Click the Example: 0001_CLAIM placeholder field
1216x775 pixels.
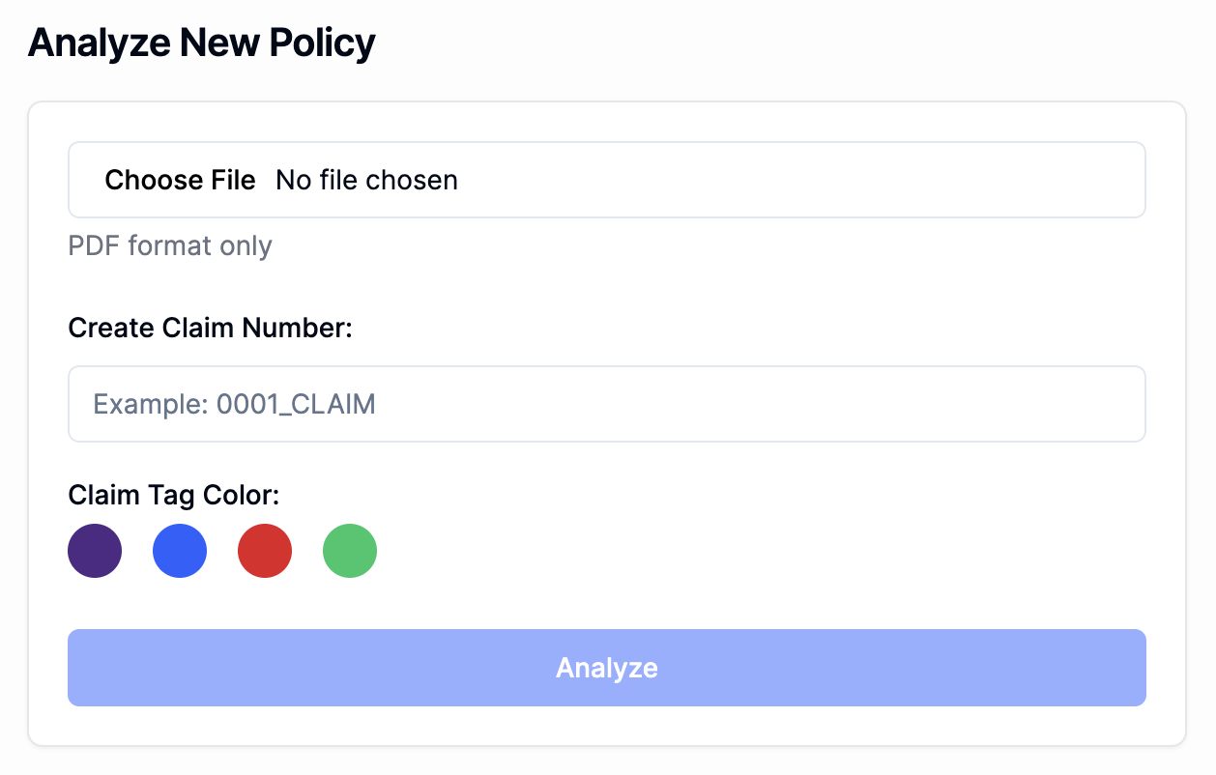(x=606, y=404)
